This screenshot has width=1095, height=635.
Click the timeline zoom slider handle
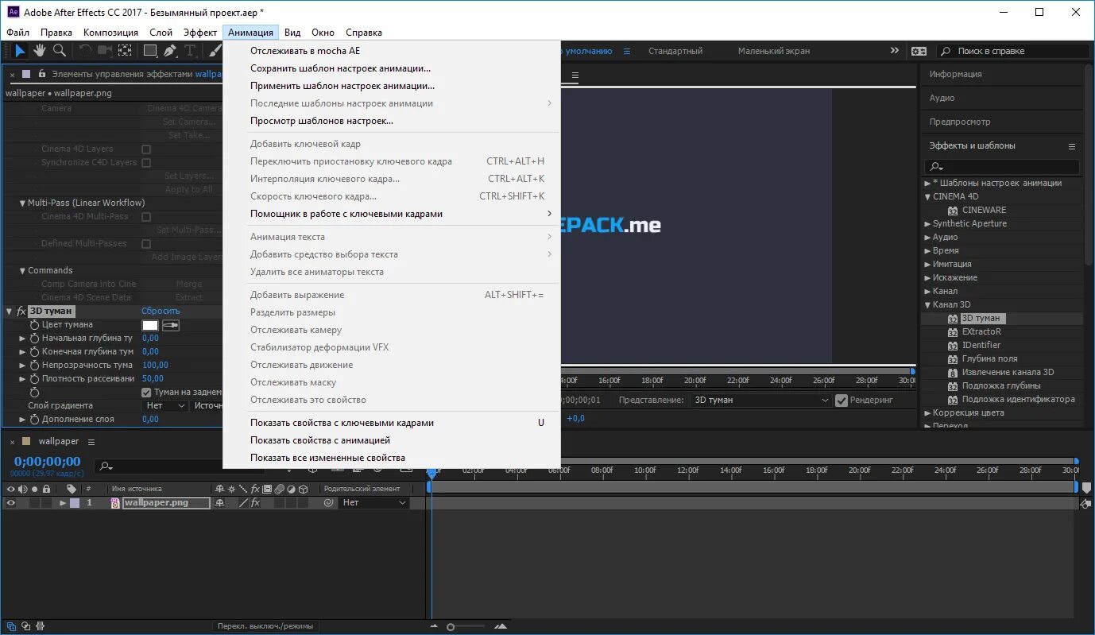[x=451, y=627]
